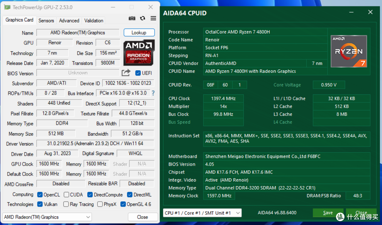Click the CPU Clock value '1397.4 MHz'
This screenshot has width=382, height=225.
(x=224, y=99)
